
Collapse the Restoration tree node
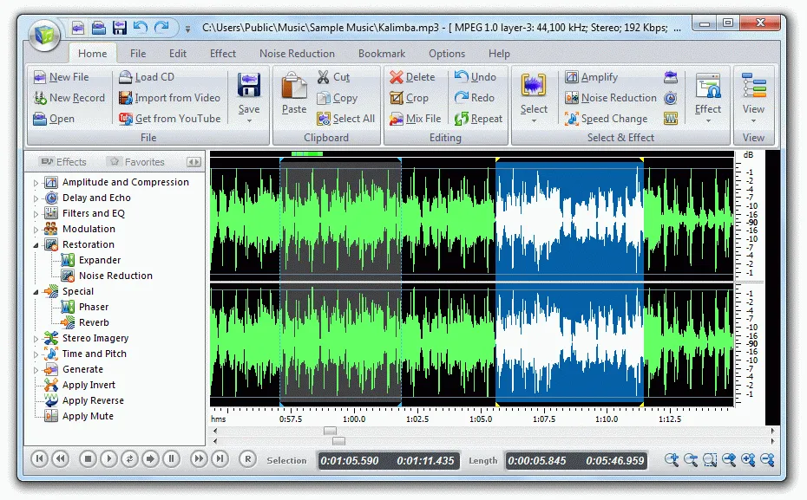36,244
